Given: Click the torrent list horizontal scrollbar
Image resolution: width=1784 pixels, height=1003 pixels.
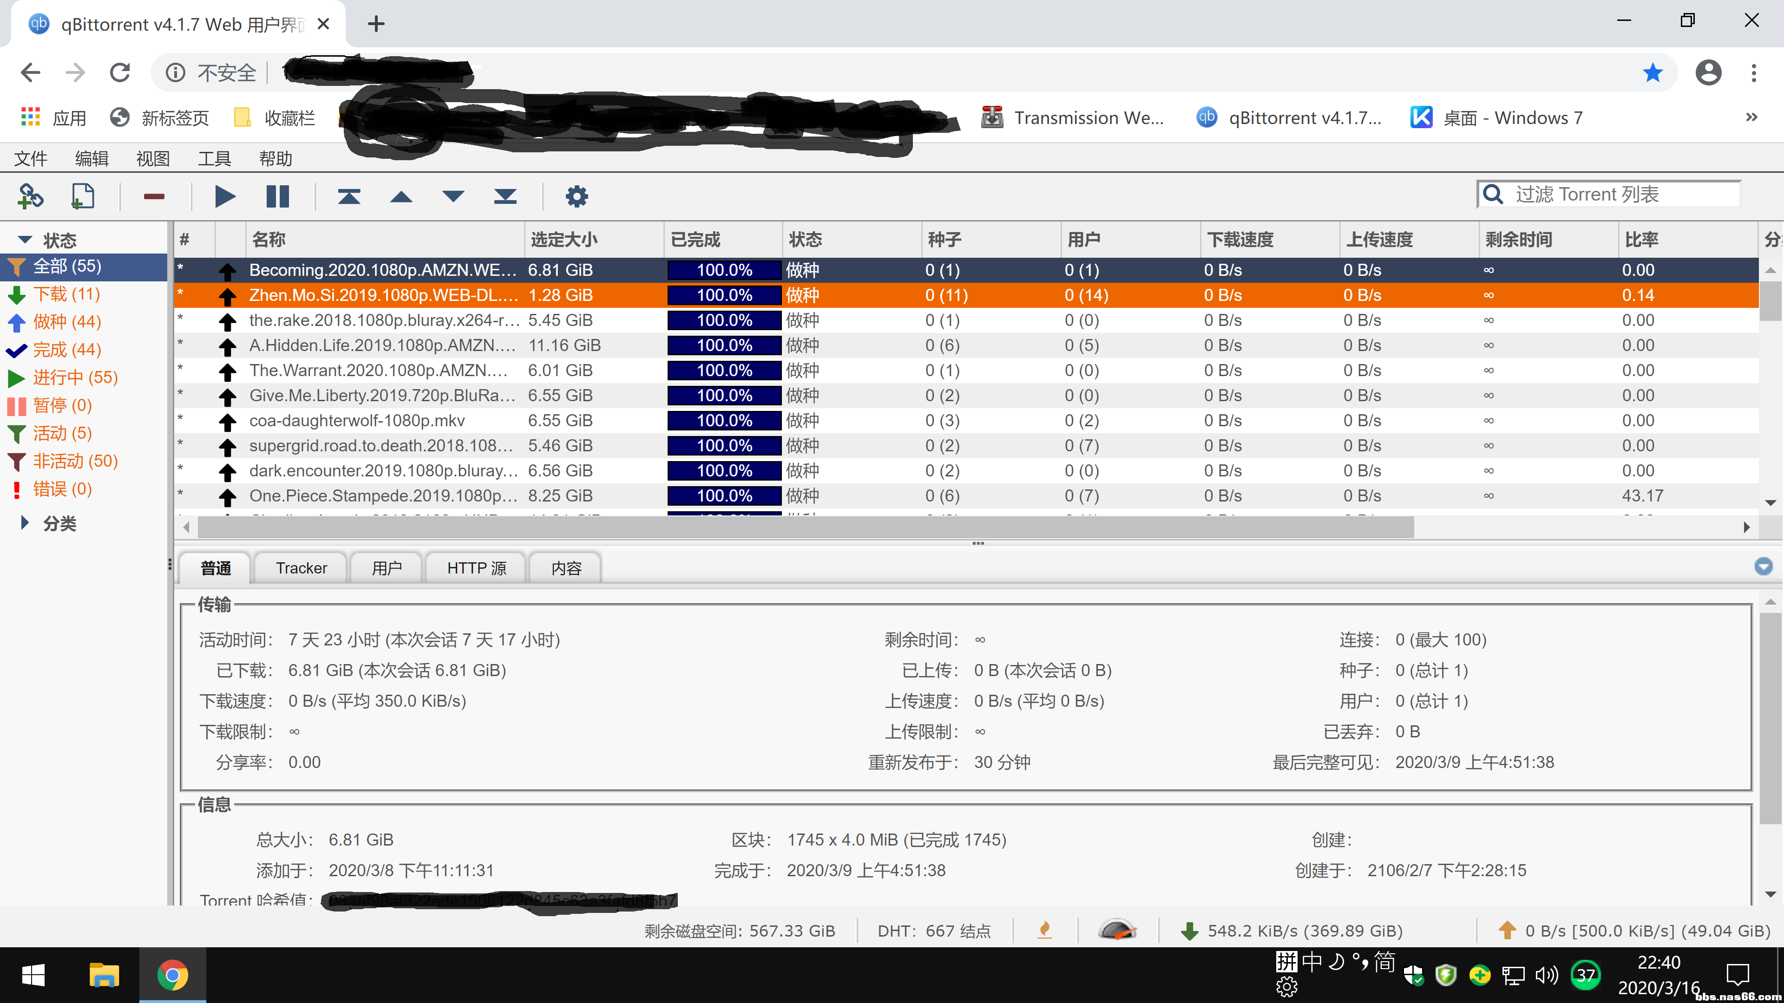Looking at the screenshot, I should (803, 528).
